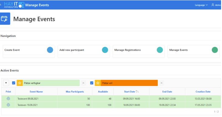Viewport: 222px width, 117px height.
Task: Click the HAY IT Consulting logo
Action: click(14, 5)
